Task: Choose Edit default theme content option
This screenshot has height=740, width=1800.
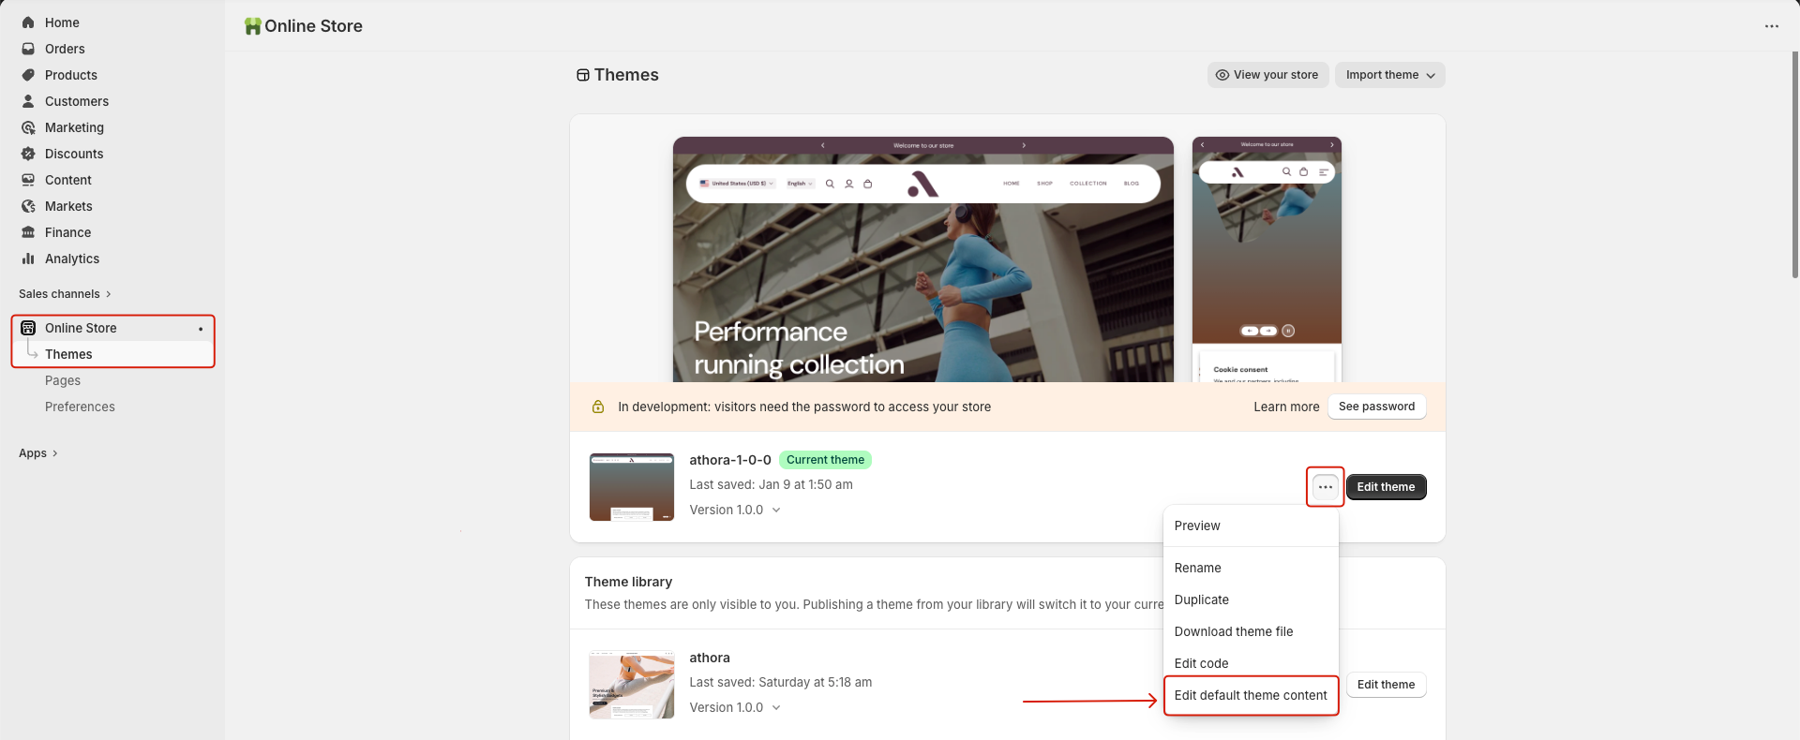Action: click(x=1250, y=695)
